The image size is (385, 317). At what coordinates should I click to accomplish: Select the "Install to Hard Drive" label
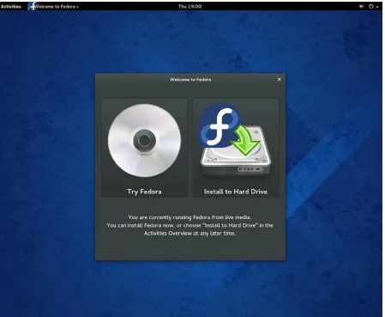[x=236, y=192]
